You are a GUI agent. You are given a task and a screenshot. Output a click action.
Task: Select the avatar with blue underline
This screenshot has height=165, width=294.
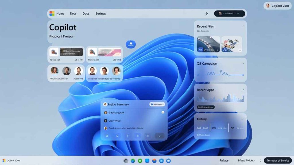pyautogui.click(x=55, y=71)
